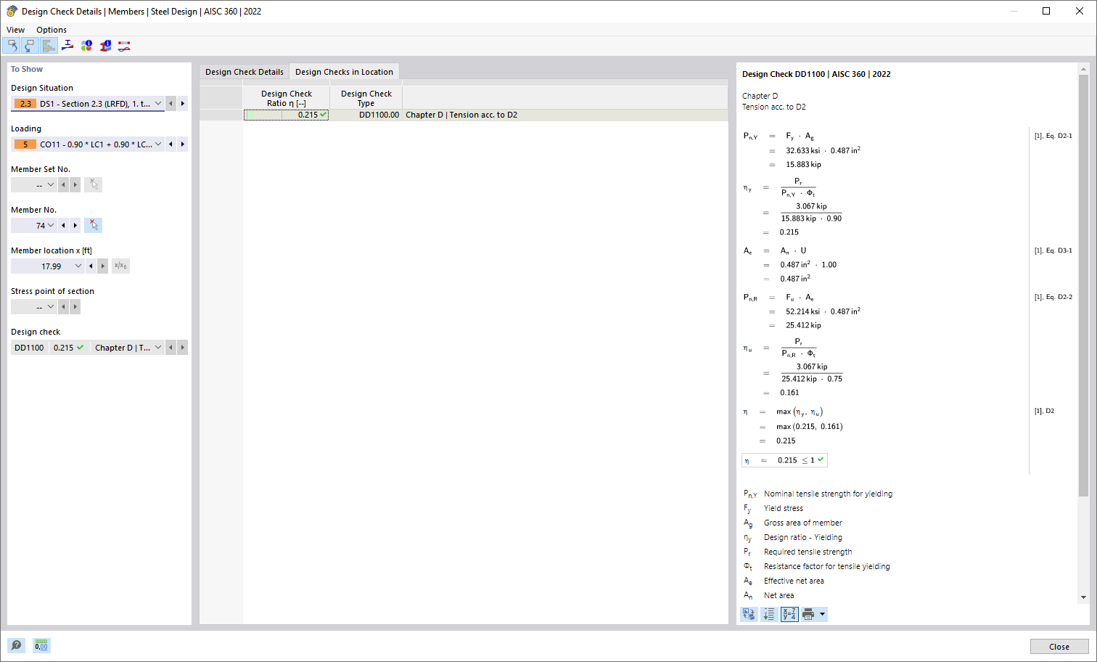Open the View menu
The height and width of the screenshot is (662, 1097).
coord(15,30)
